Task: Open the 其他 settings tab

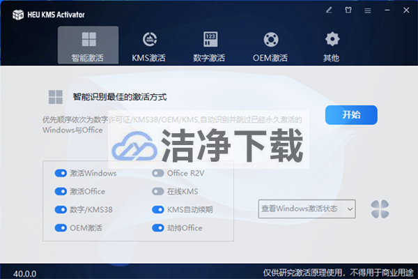Action: point(332,47)
